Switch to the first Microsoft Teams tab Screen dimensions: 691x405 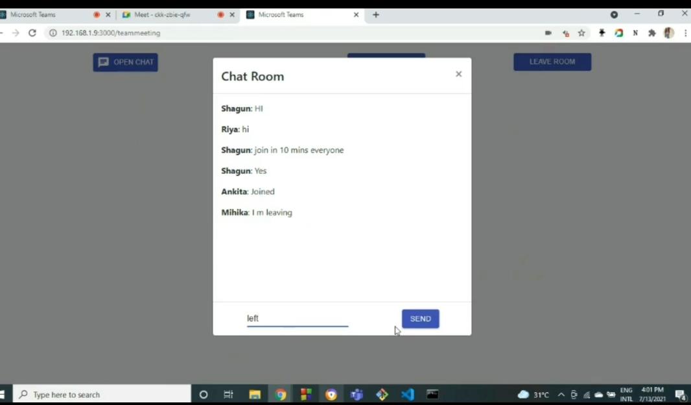[45, 14]
